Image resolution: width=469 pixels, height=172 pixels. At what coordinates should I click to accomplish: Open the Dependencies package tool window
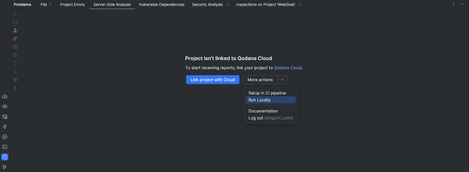(x=5, y=117)
